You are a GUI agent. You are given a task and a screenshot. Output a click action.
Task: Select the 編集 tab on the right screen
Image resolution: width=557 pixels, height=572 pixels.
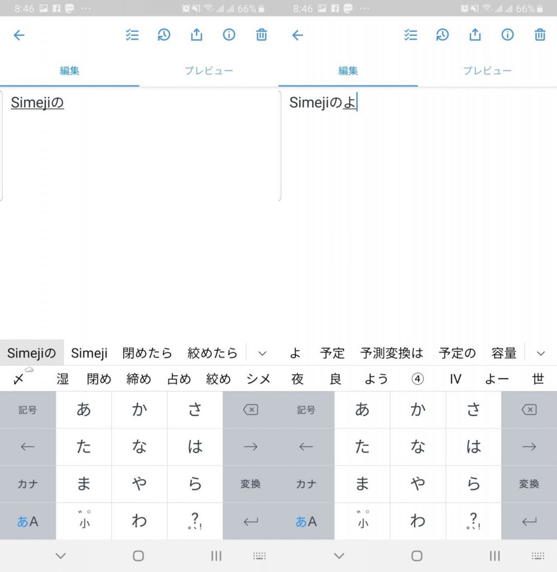pyautogui.click(x=348, y=70)
